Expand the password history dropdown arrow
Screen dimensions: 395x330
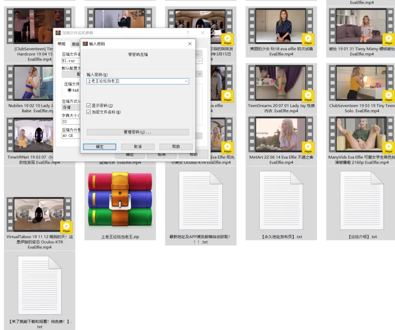186,81
